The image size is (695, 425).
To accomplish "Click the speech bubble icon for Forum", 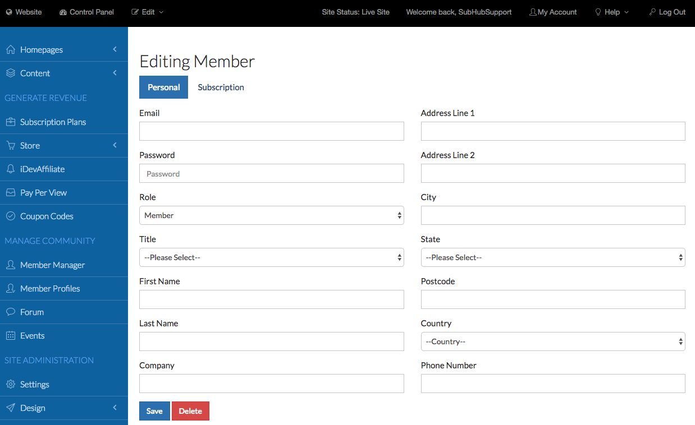I will [x=10, y=312].
